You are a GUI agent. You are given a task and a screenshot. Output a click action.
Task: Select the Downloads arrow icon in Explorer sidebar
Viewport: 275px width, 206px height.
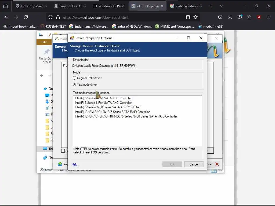point(47,102)
